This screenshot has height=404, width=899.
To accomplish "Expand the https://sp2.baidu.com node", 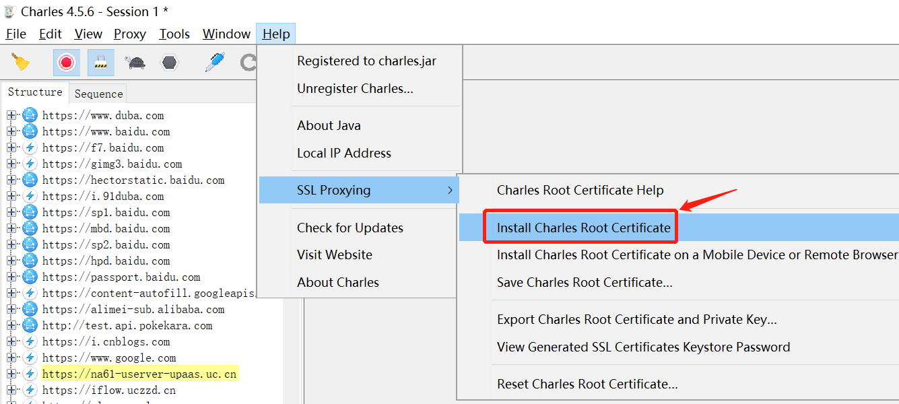I will point(11,244).
